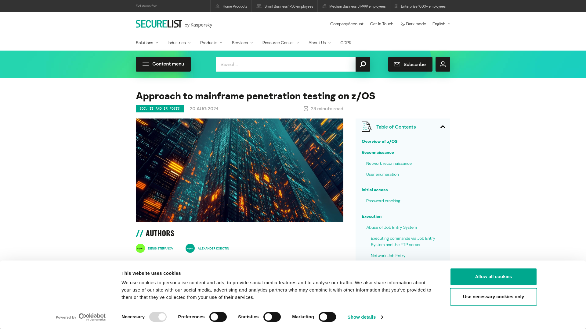The width and height of the screenshot is (586, 329).
Task: Toggle the Marketing cookies switch
Action: [x=327, y=317]
